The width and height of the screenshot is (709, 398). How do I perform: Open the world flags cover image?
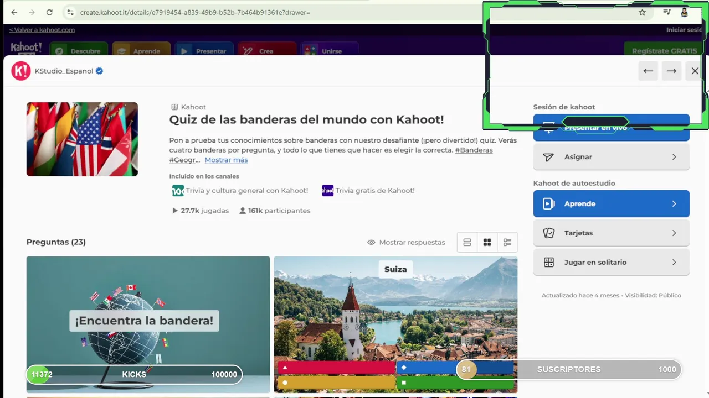(x=82, y=139)
